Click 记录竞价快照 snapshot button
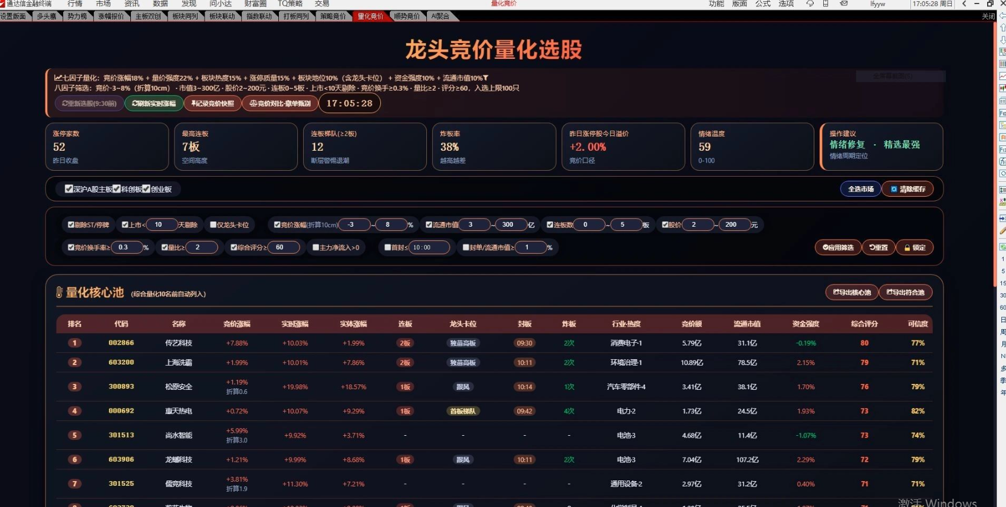Image resolution: width=1006 pixels, height=507 pixels. [212, 104]
